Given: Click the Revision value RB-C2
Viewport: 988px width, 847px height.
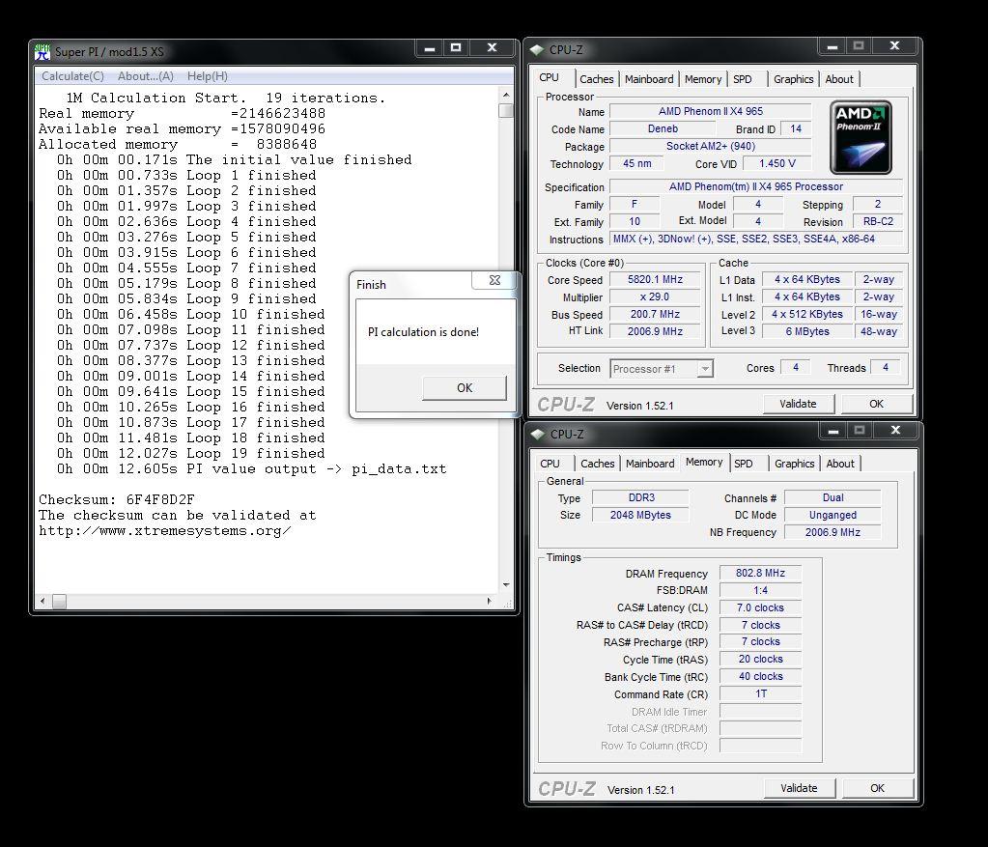Looking at the screenshot, I should coord(878,222).
